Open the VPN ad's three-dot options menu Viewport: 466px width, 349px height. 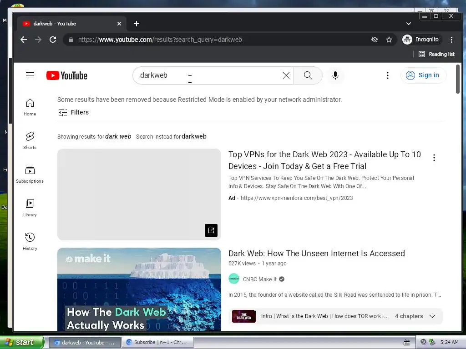pos(434,158)
